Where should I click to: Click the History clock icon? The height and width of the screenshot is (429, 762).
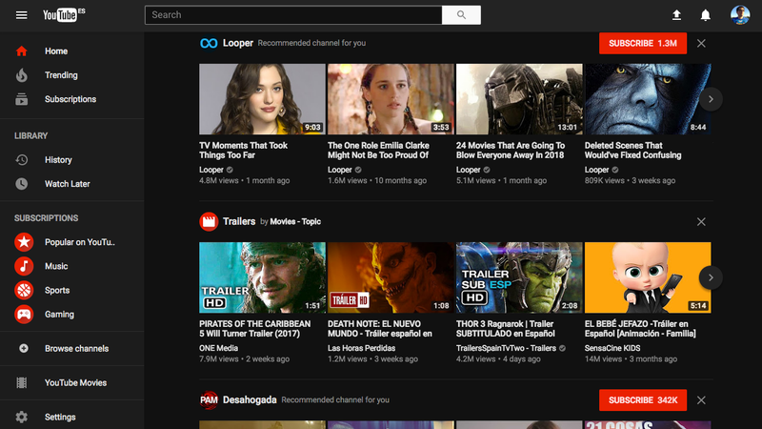point(21,159)
